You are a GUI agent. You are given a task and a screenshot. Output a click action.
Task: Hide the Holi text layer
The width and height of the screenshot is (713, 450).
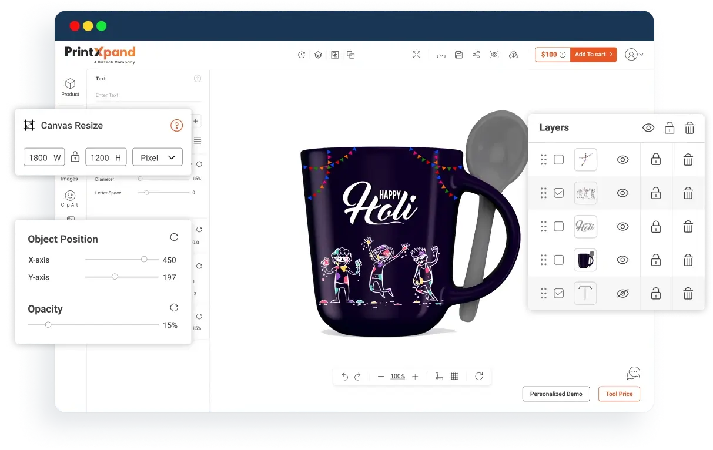pos(622,226)
